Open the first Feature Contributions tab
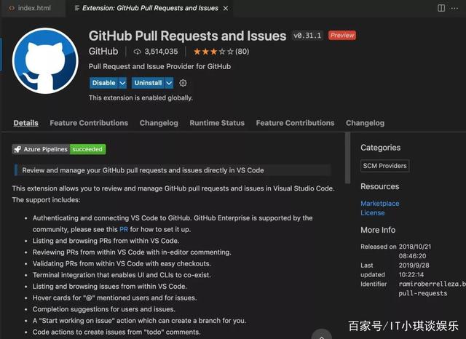 click(x=89, y=123)
